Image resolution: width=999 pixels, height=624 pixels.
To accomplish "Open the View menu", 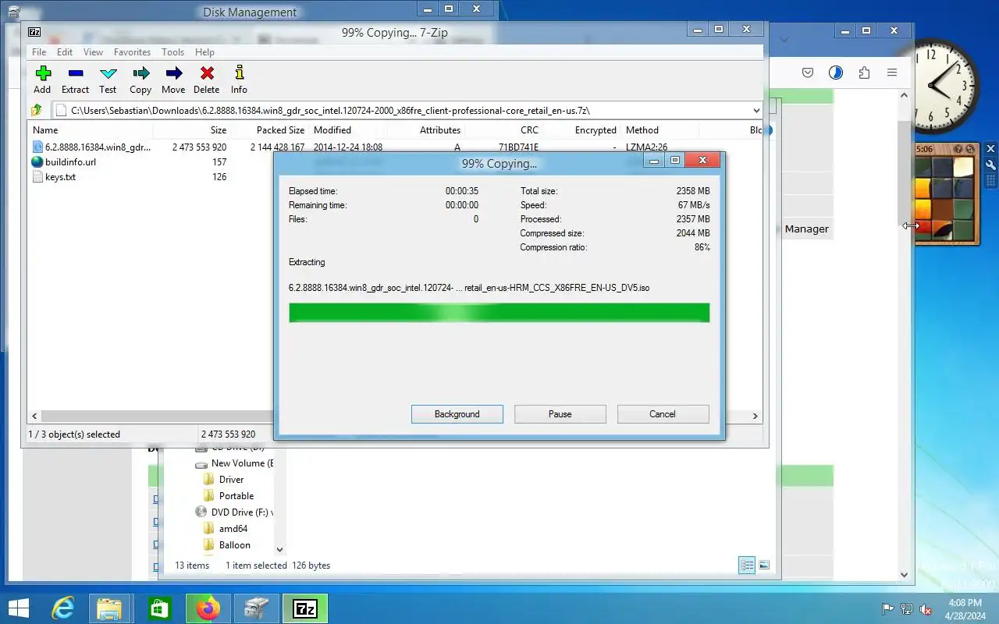I will pos(93,52).
